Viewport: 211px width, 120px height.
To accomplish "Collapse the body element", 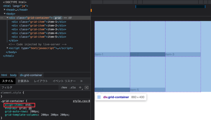I will (x=5, y=13).
